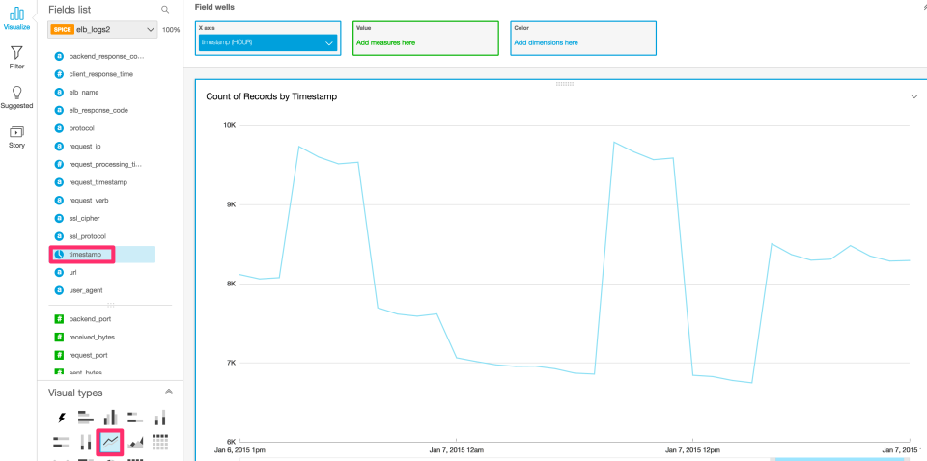
Task: Switch to the Visualize tab
Action: click(16, 19)
